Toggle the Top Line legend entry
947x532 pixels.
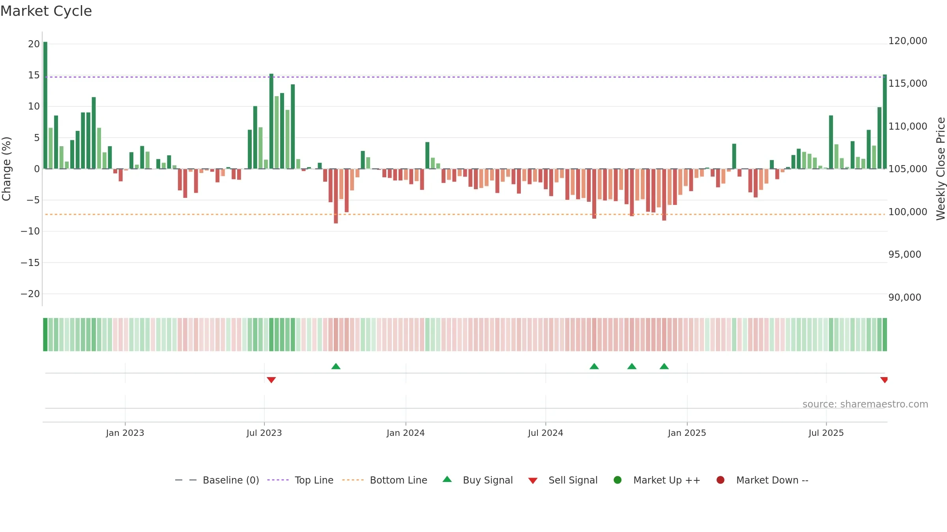(300, 480)
